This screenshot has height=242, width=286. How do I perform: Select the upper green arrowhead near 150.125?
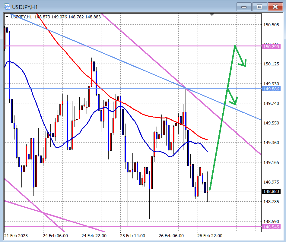tap(244, 64)
